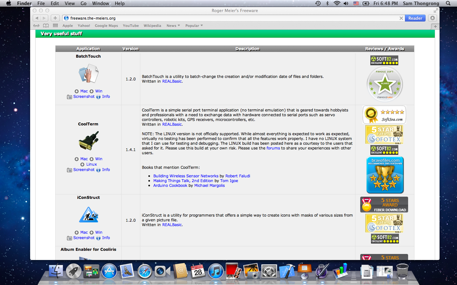
Task: Open the Window menu
Action: point(101,3)
